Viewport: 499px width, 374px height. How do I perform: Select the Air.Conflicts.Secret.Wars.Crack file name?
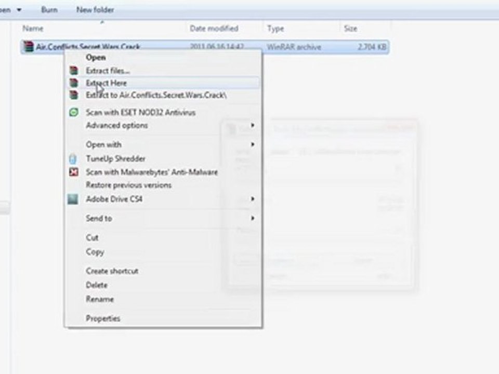(x=88, y=47)
